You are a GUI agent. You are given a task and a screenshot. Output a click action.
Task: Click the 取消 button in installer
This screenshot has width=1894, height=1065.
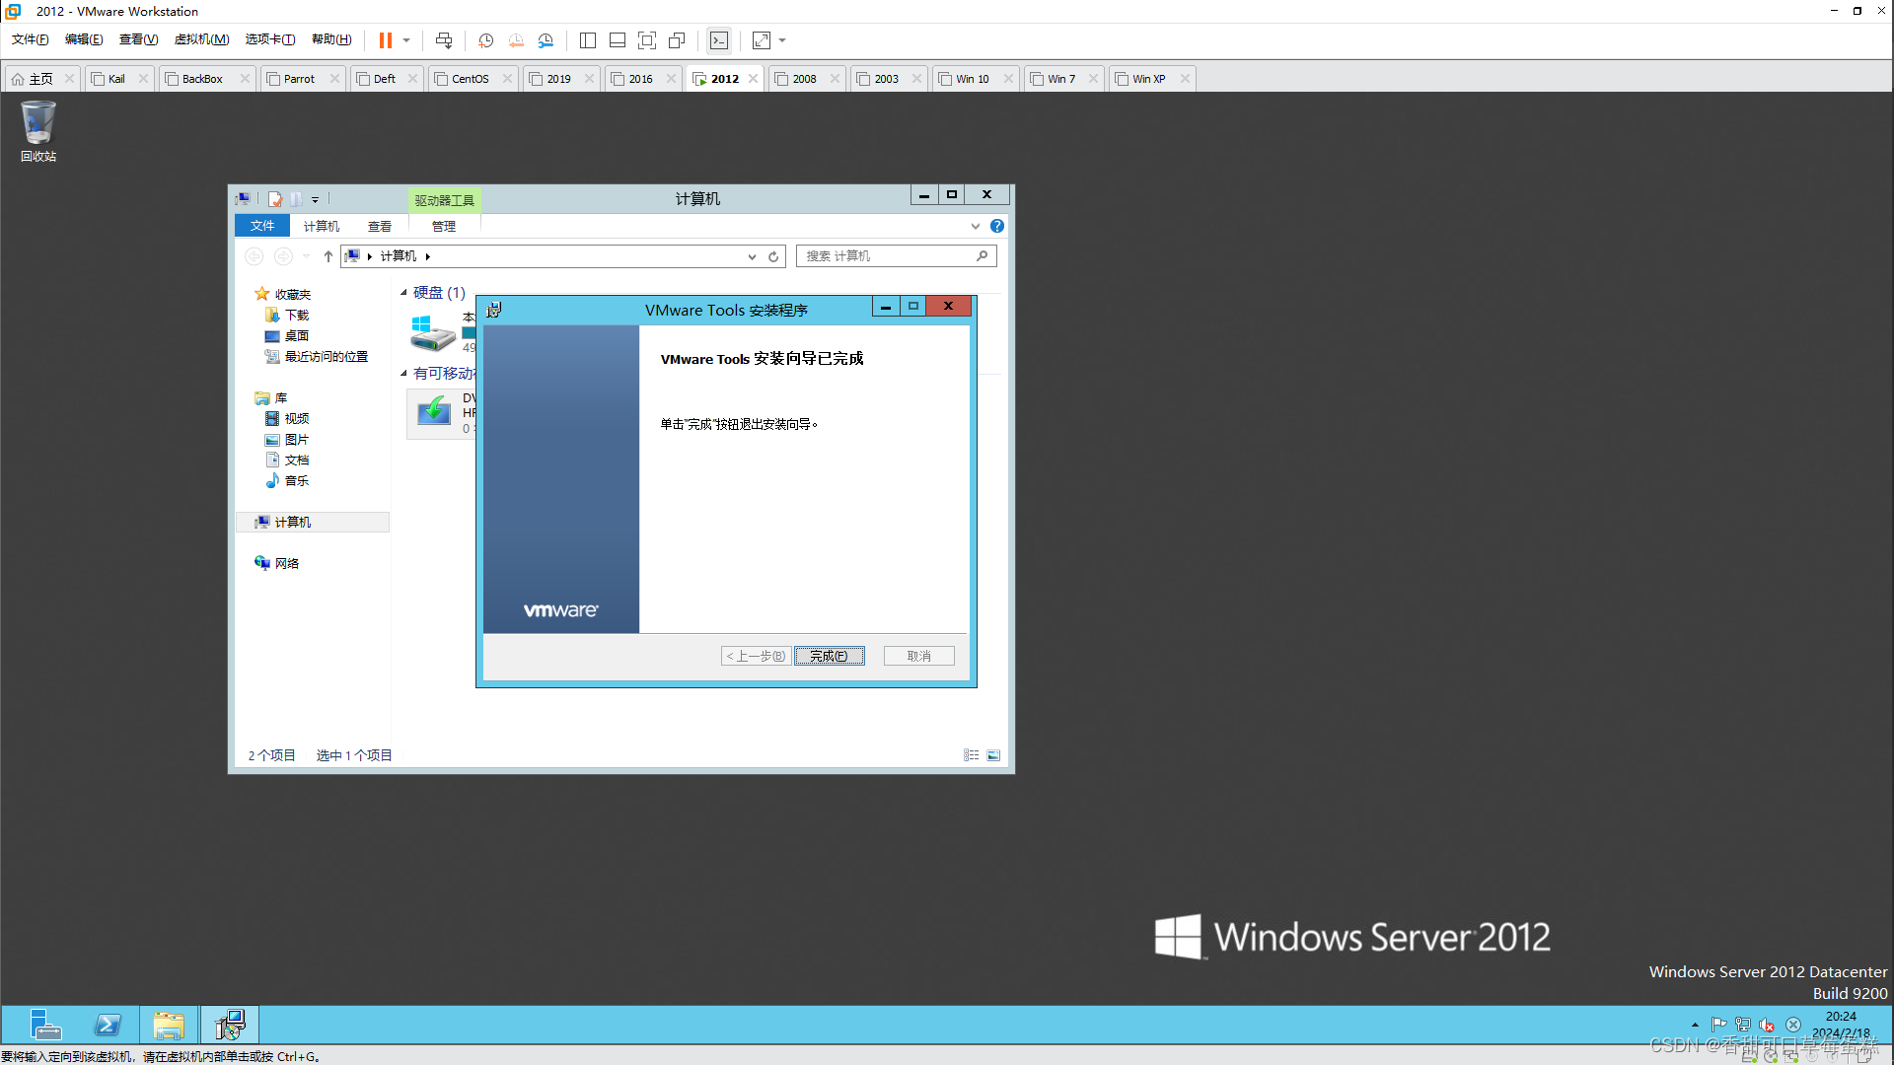pyautogui.click(x=918, y=656)
